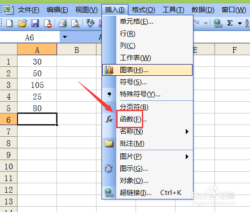This screenshot has width=250, height=212.
Task: Print using the printer icon
Action: click(62, 23)
